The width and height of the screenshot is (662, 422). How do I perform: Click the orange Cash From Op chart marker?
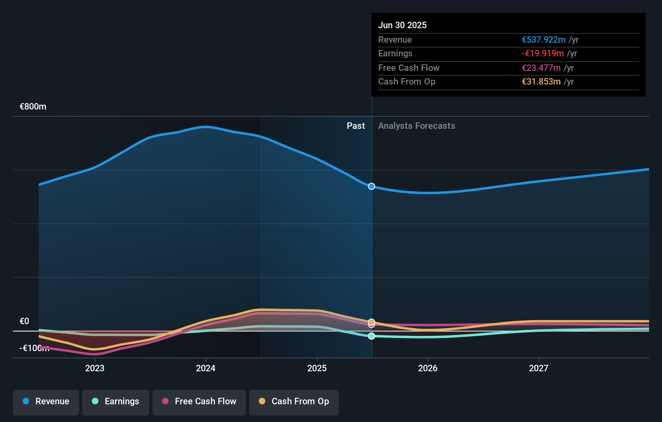(x=371, y=322)
